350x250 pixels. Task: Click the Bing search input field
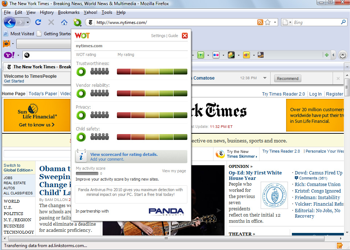[x=316, y=22]
